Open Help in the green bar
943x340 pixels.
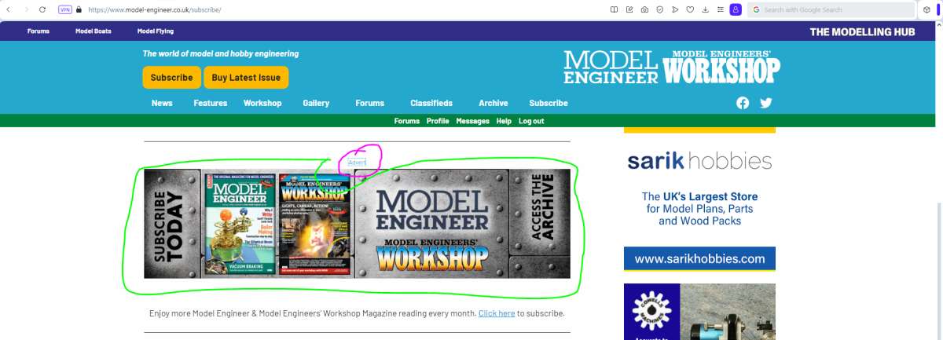pyautogui.click(x=504, y=121)
